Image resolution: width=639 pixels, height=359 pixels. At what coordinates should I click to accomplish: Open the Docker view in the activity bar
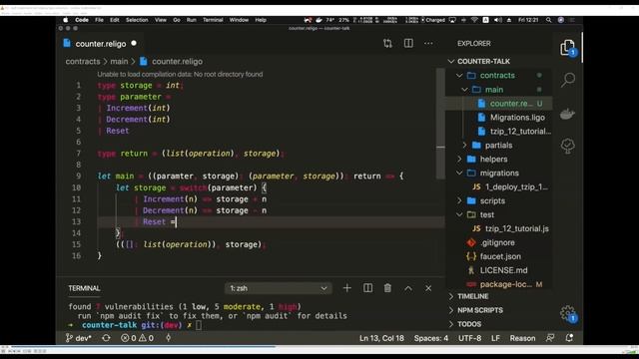[567, 114]
